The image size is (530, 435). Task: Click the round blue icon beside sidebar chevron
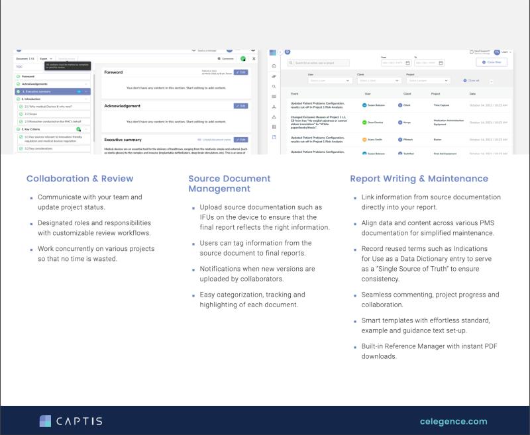coord(288,52)
